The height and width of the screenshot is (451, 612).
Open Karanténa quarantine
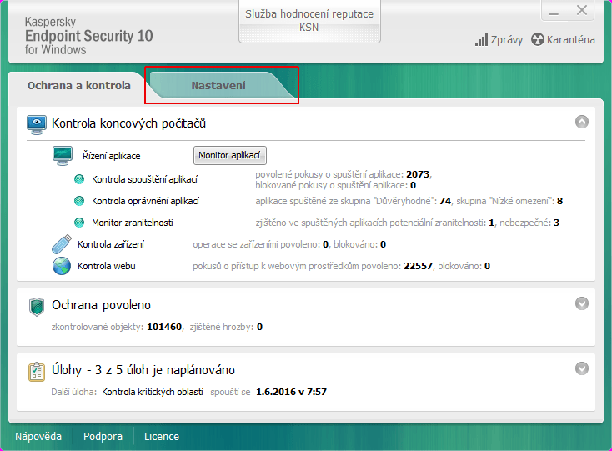click(x=563, y=40)
